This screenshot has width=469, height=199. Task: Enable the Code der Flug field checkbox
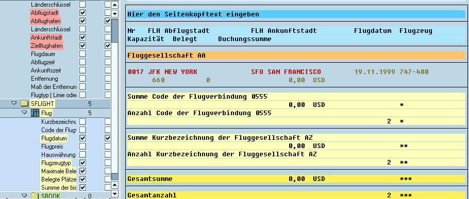coord(82,130)
